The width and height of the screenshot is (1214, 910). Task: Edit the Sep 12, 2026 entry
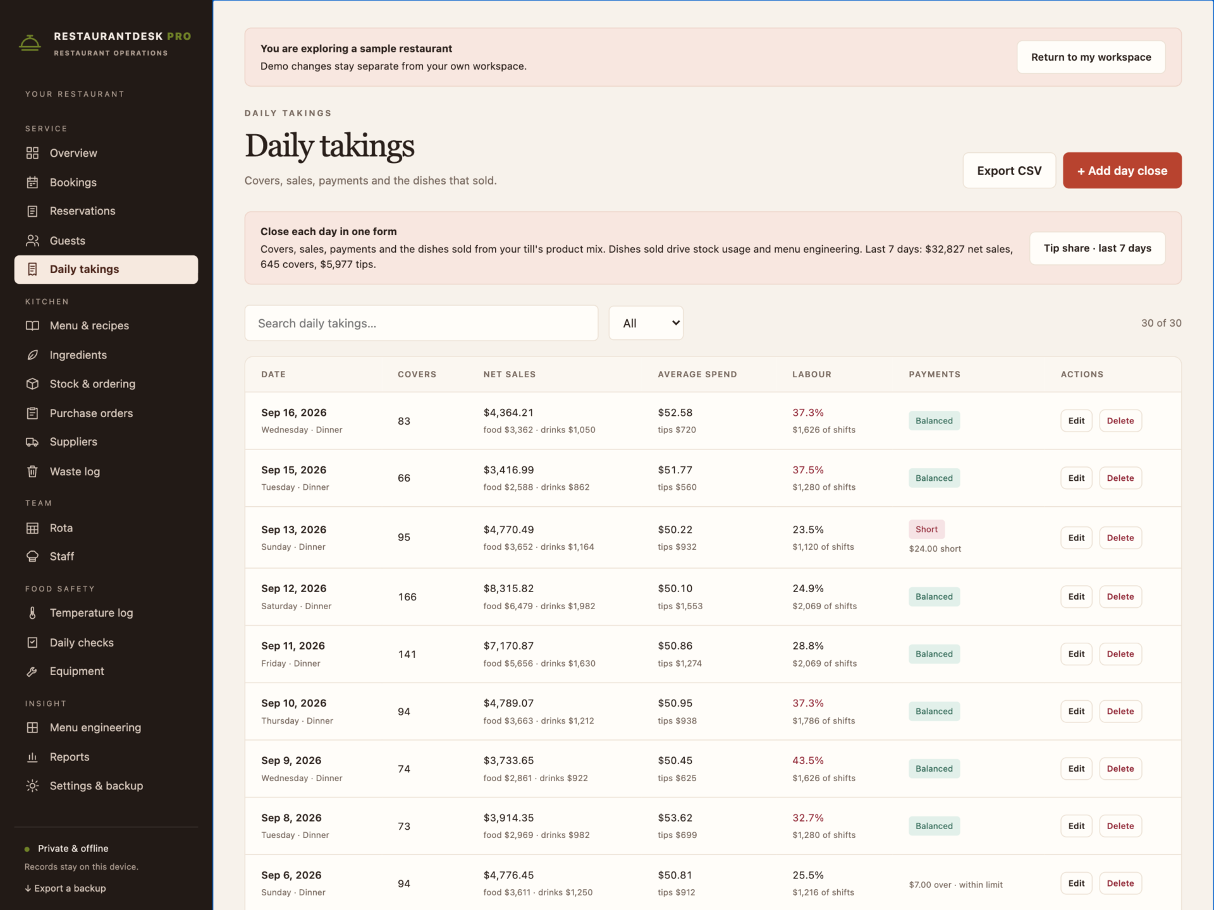click(x=1076, y=597)
